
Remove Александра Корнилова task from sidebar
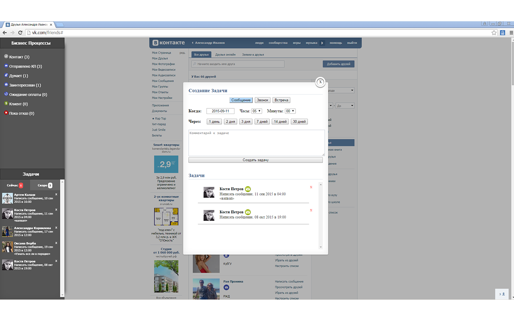[x=56, y=228]
